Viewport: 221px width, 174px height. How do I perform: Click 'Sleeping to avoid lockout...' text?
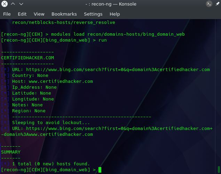point(51,123)
